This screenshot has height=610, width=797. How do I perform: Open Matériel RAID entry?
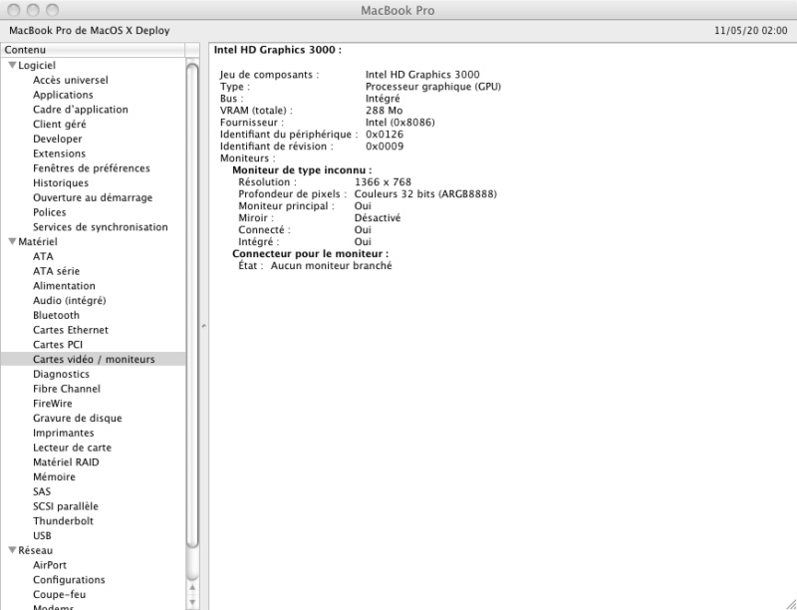pyautogui.click(x=66, y=462)
